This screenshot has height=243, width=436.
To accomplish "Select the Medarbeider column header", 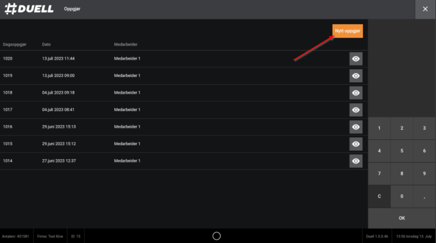I will (x=126, y=45).
